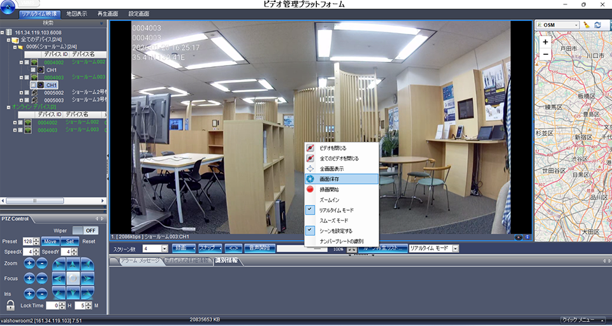This screenshot has height=326, width=612.
Task: Click the Focus minus button
Action: click(42, 278)
